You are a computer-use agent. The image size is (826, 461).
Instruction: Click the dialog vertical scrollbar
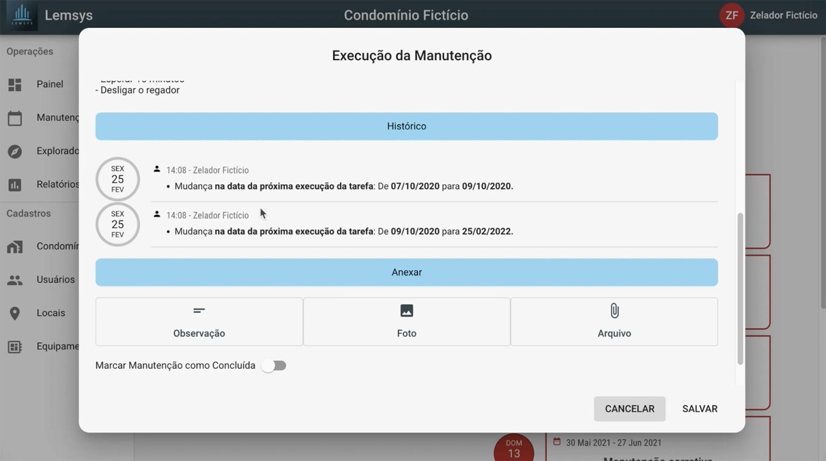coord(740,289)
